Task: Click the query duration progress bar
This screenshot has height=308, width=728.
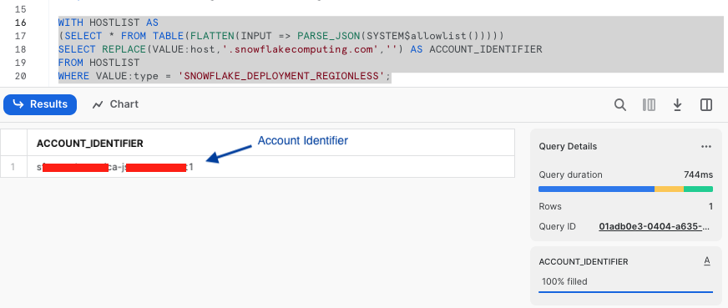Action: 625,189
